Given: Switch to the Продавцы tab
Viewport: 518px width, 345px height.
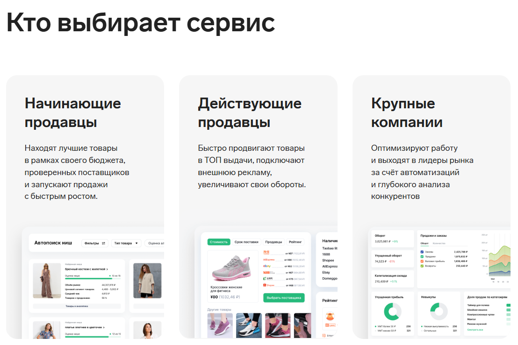Looking at the screenshot, I should coord(273,242).
